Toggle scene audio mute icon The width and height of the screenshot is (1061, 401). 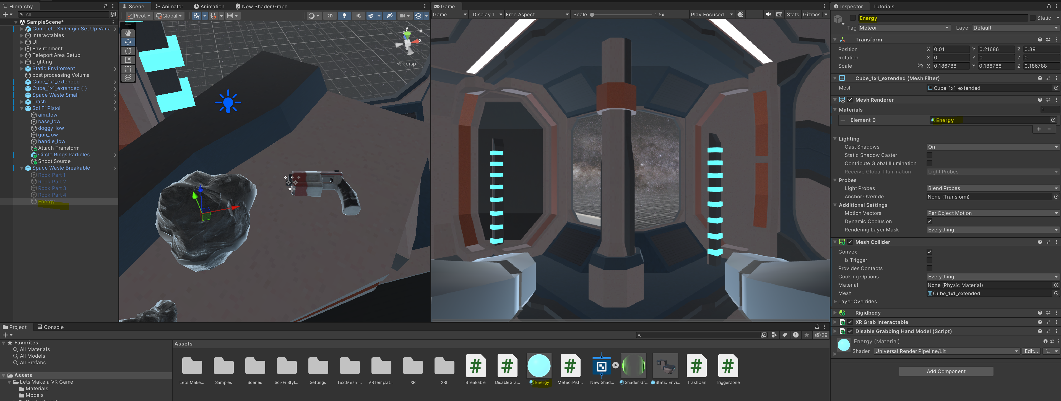359,16
